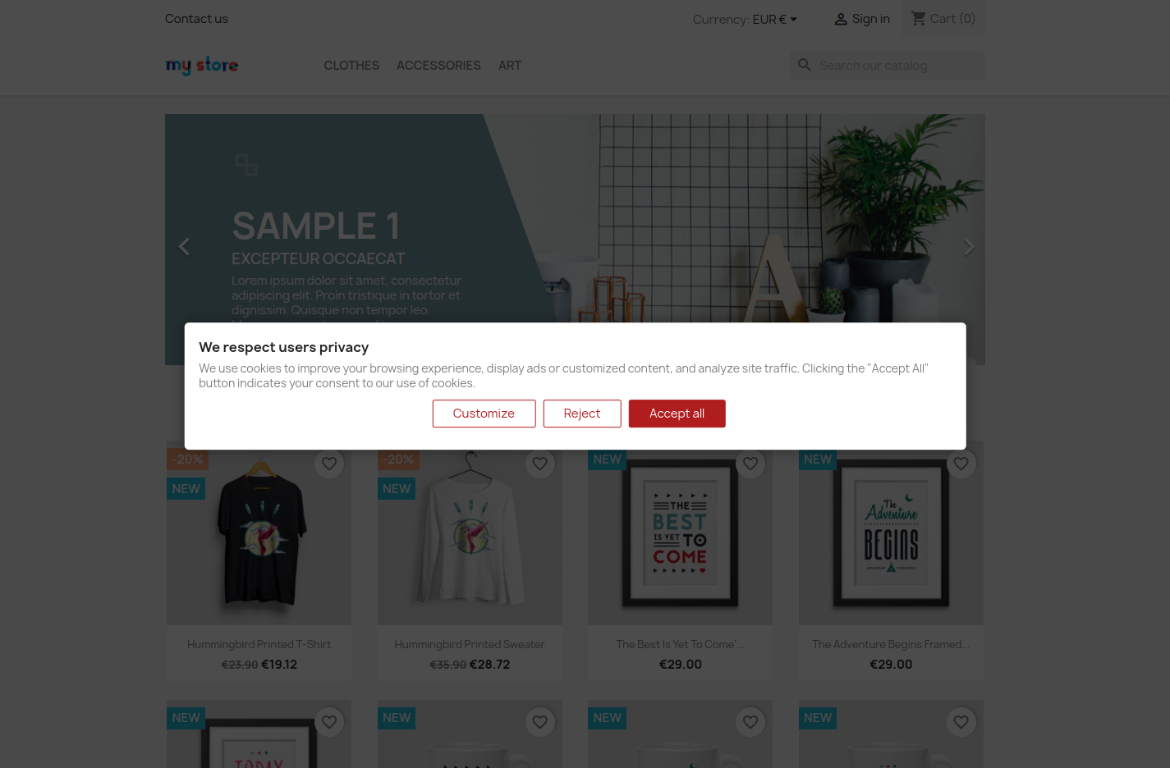This screenshot has width=1170, height=768.
Task: Open the Accessories menu
Action: tap(438, 66)
